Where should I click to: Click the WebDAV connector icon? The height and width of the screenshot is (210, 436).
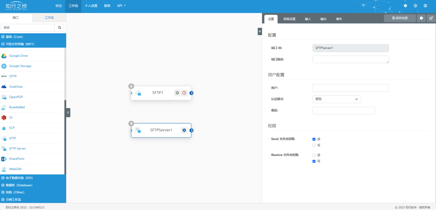4,169
